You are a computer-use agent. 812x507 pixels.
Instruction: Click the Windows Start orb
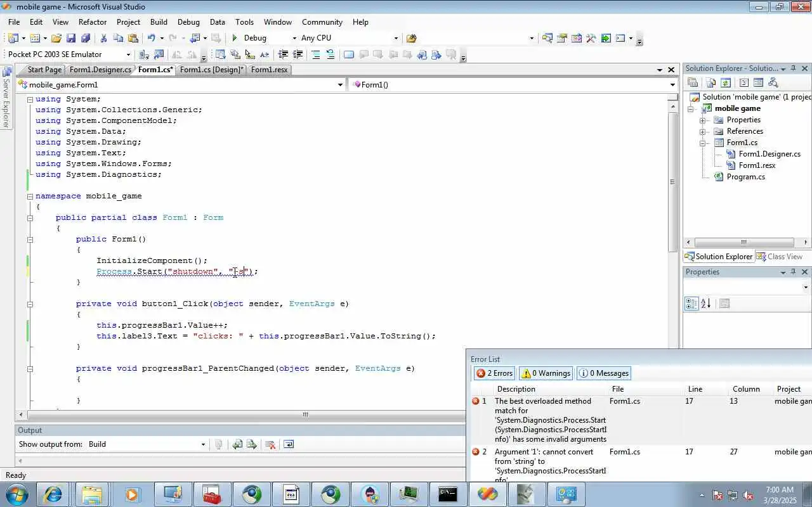click(x=16, y=494)
